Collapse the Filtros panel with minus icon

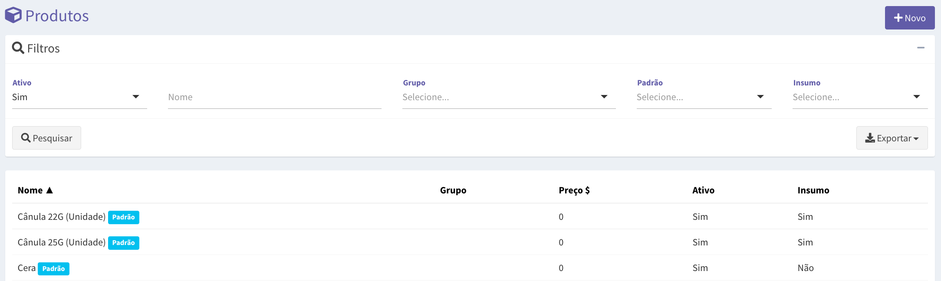[x=921, y=48]
